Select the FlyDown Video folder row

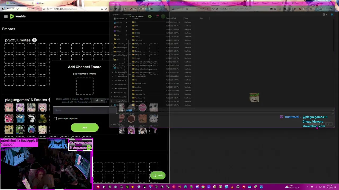point(162,83)
